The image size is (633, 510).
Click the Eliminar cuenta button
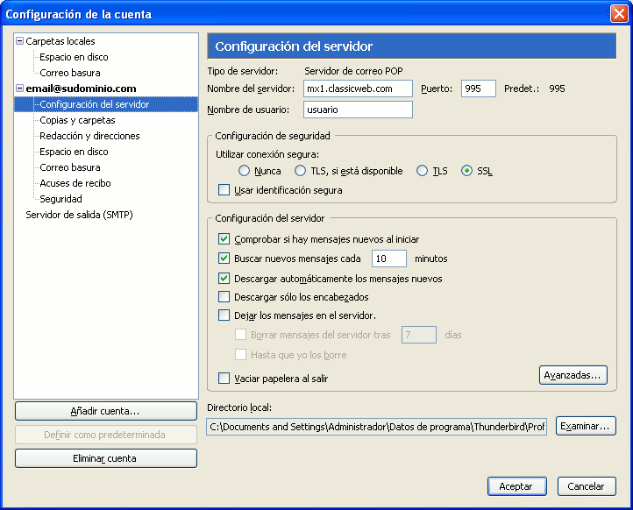106,458
